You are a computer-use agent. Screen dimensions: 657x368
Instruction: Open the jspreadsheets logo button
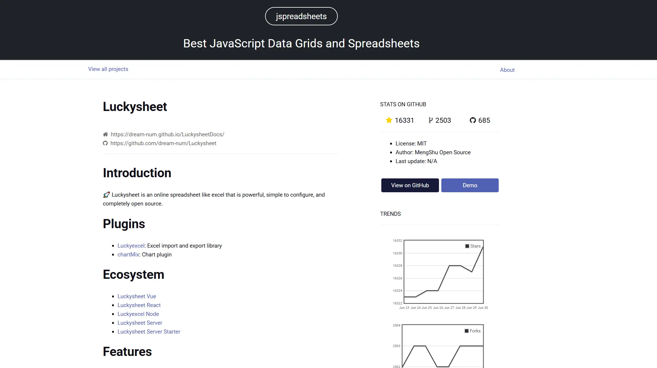click(x=301, y=16)
